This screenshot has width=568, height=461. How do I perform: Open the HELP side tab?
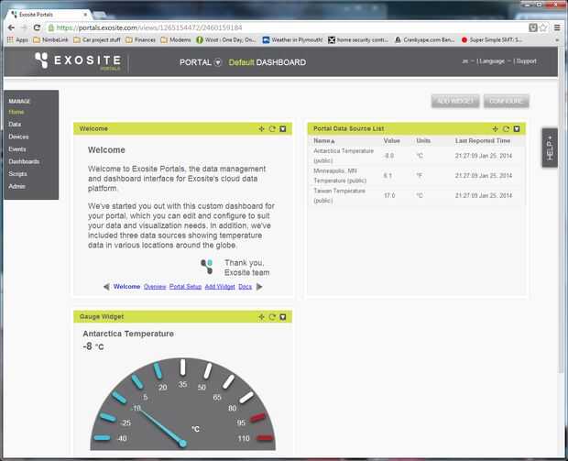550,148
